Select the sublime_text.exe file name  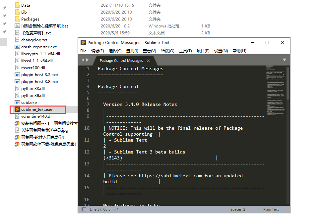point(36,110)
